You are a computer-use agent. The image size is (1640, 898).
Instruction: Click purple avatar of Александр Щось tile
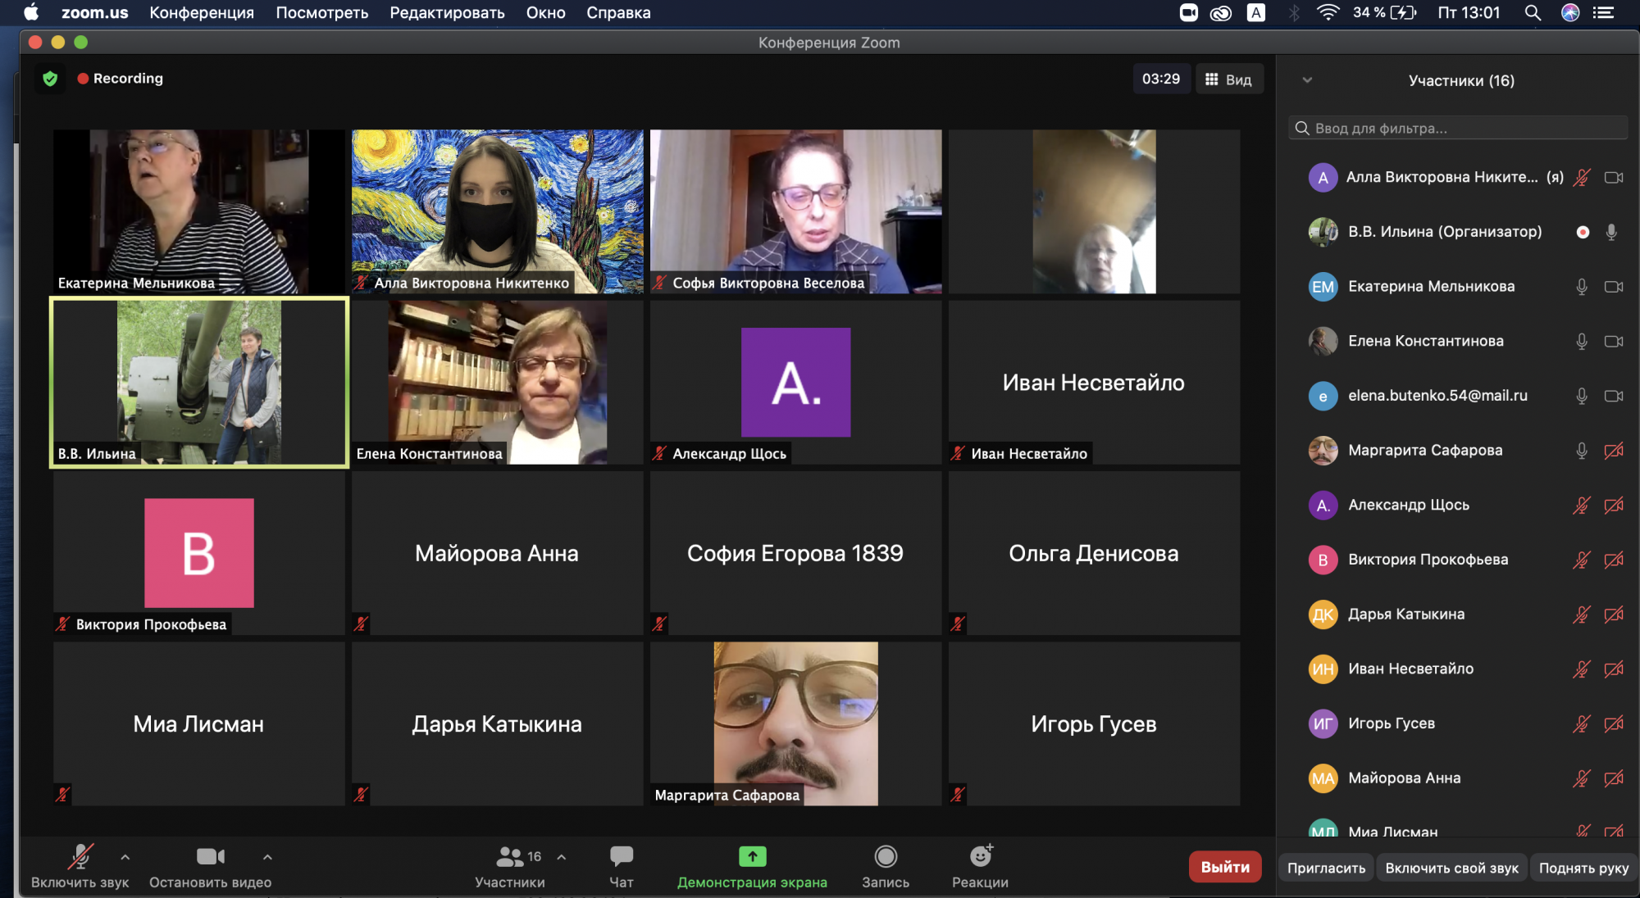(795, 382)
